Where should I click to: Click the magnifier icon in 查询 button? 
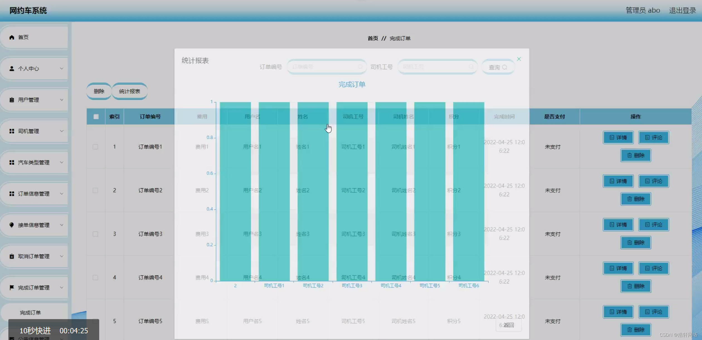[x=504, y=67]
